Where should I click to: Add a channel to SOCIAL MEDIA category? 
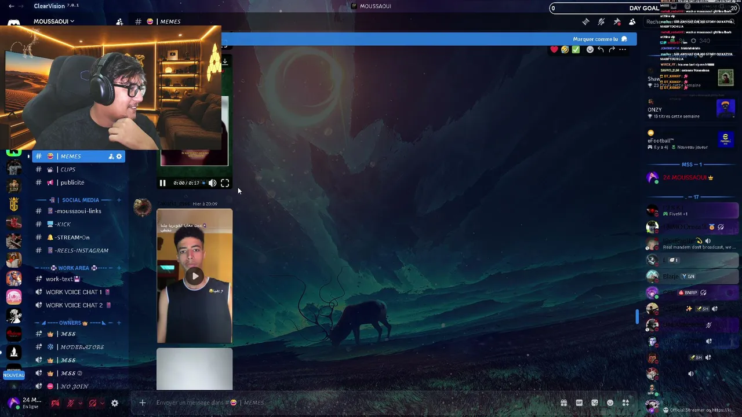(x=119, y=200)
